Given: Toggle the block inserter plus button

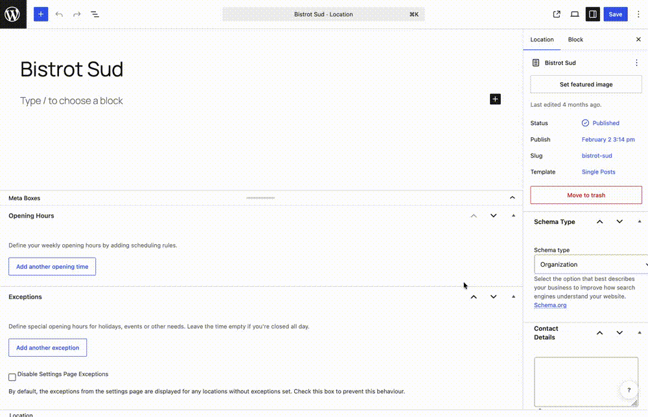Looking at the screenshot, I should [40, 14].
